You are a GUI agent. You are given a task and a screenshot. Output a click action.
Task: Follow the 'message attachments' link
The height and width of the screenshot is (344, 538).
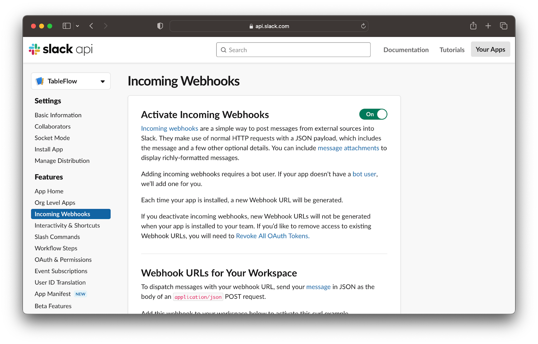(x=348, y=148)
